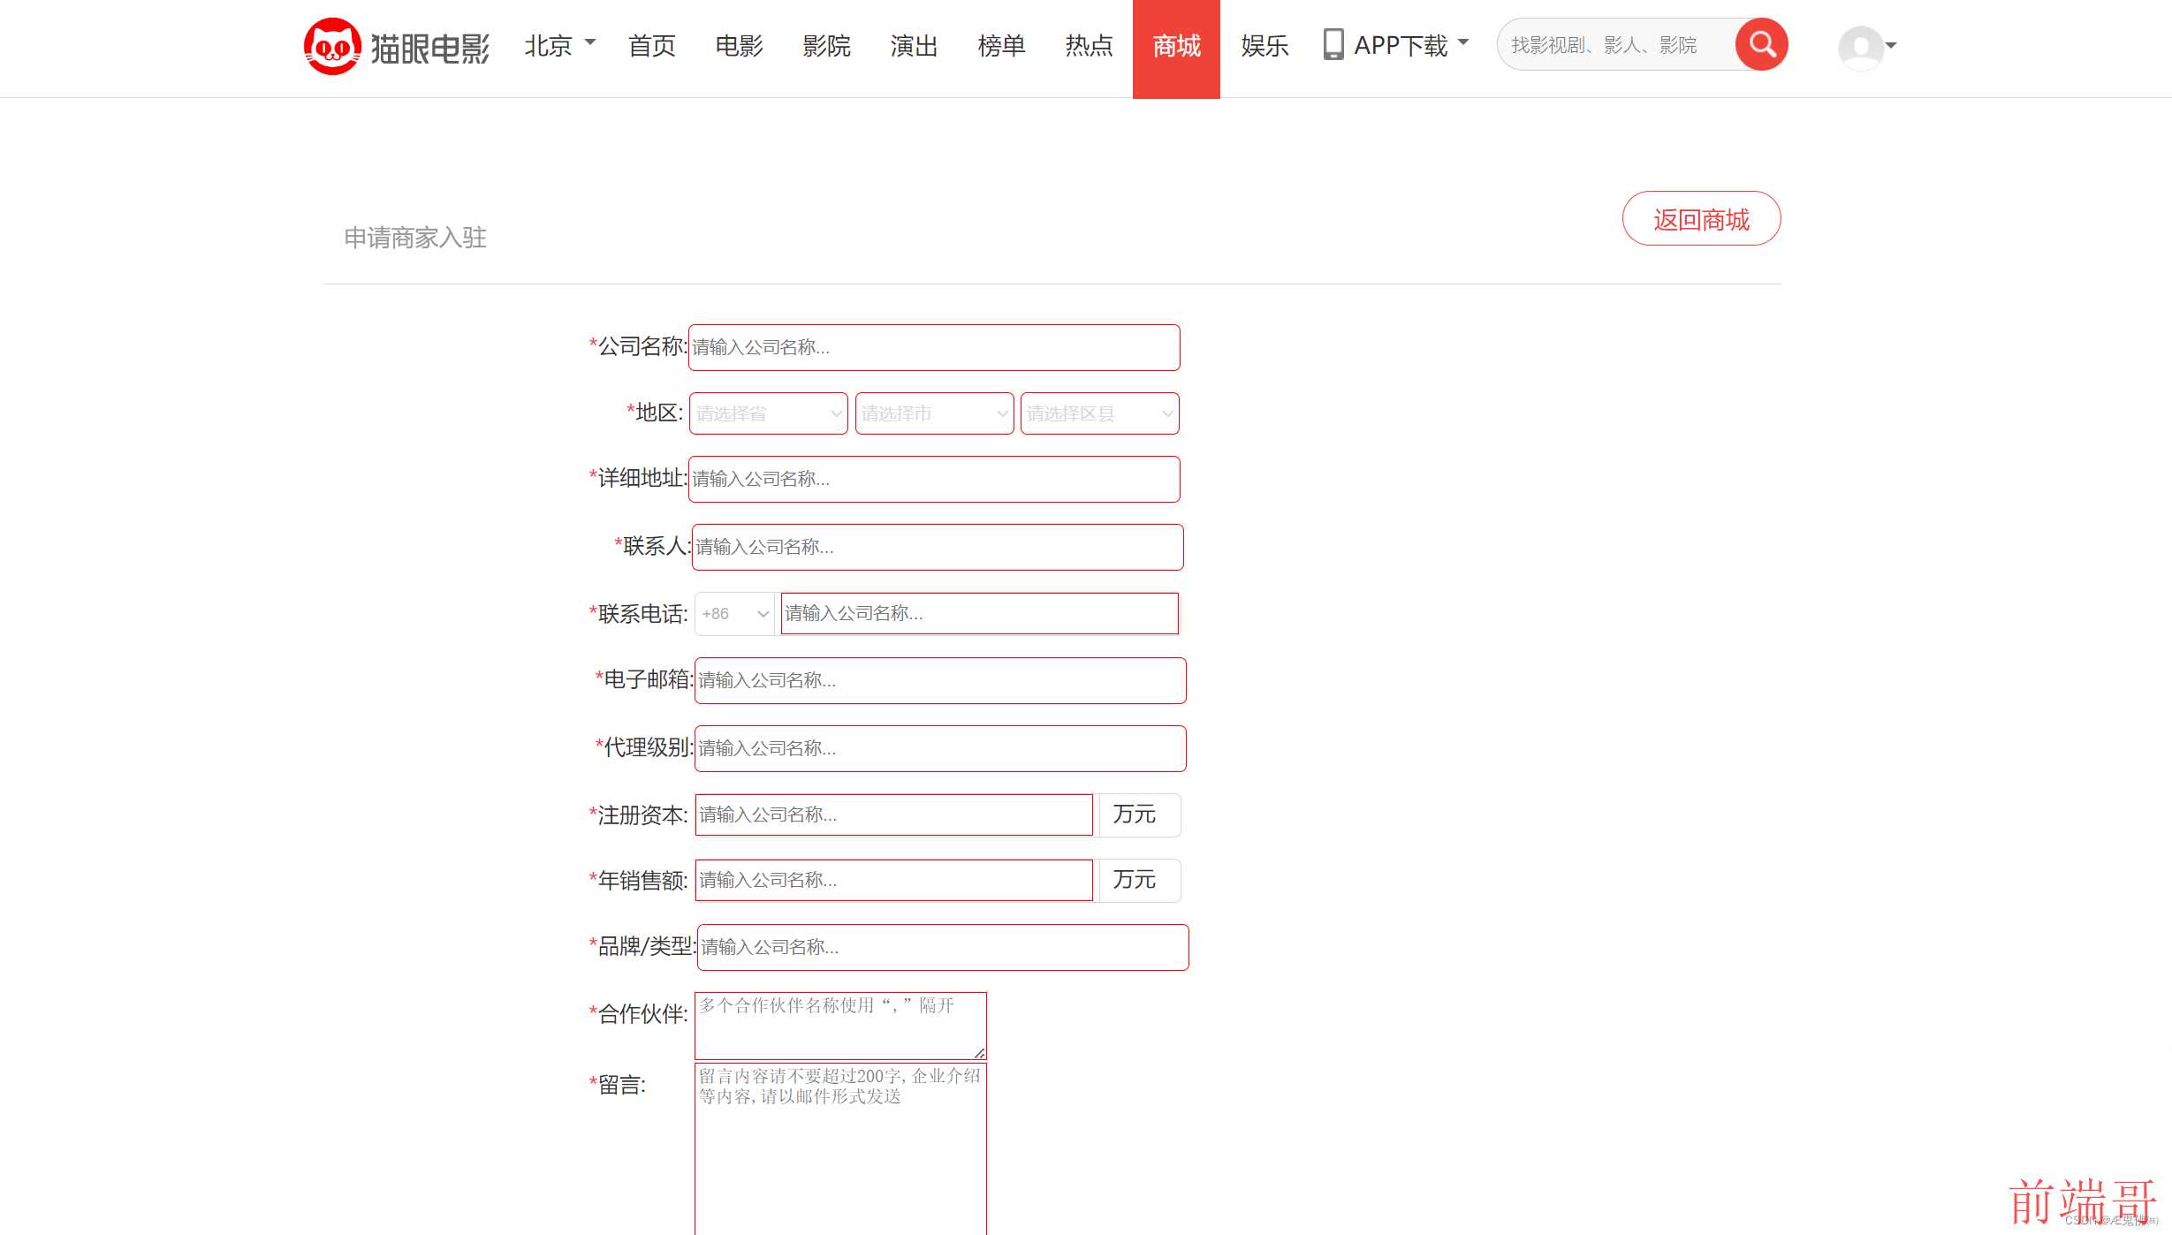Open the 请选择区县 district dropdown
The width and height of the screenshot is (2172, 1235).
coord(1099,413)
